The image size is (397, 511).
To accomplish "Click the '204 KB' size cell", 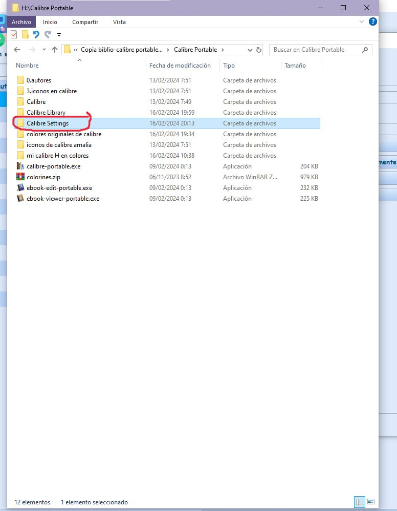I will (309, 166).
